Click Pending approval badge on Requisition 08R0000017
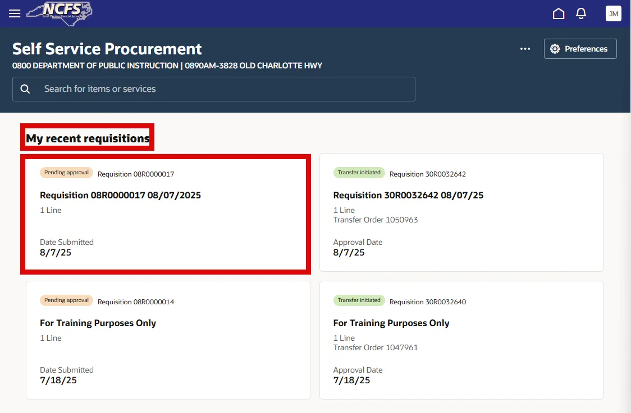Viewport: 631px width, 413px height. pos(66,173)
